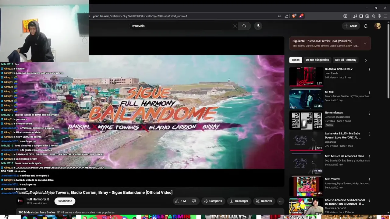Open options for Lucianeka & Lui5 video
Viewport: 390px width, 219px height.
pos(369,134)
